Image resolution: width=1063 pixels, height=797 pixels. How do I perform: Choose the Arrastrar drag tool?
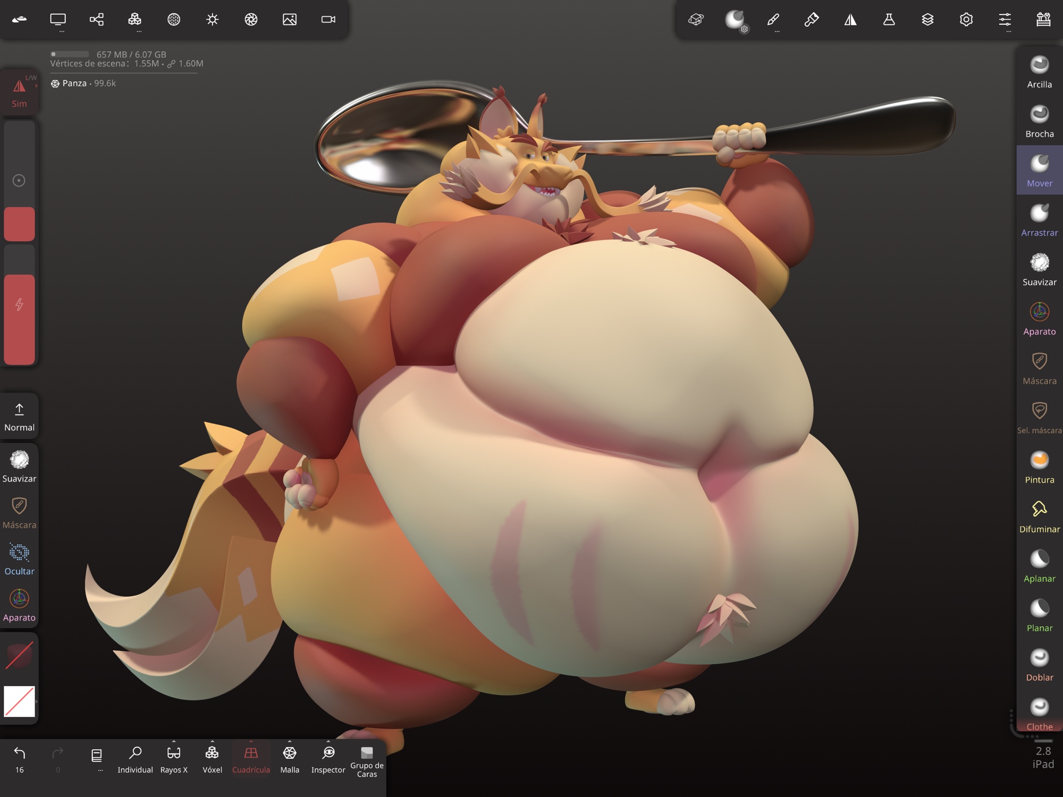[1039, 221]
